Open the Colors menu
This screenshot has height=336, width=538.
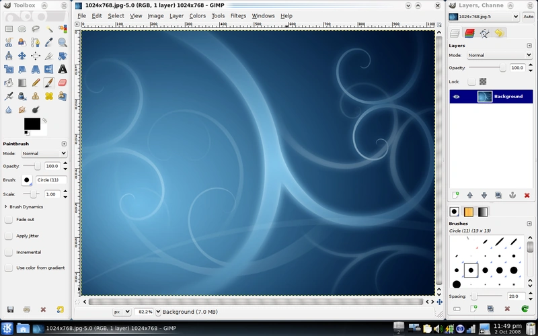198,15
